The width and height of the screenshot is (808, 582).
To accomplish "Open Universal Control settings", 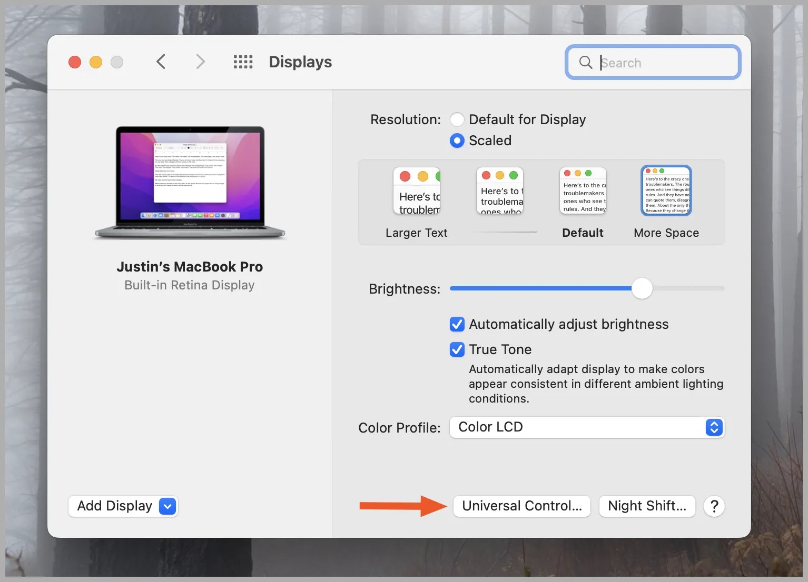I will pos(522,506).
